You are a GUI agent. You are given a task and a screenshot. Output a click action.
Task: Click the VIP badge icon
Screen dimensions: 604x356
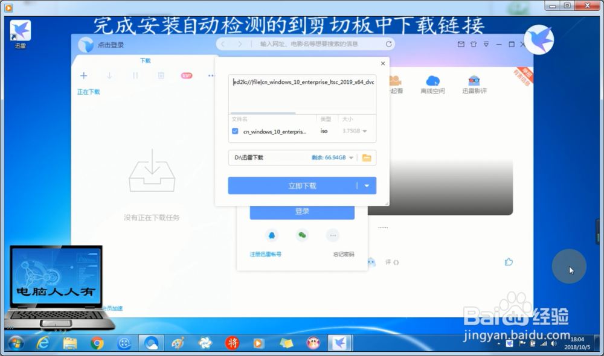187,76
